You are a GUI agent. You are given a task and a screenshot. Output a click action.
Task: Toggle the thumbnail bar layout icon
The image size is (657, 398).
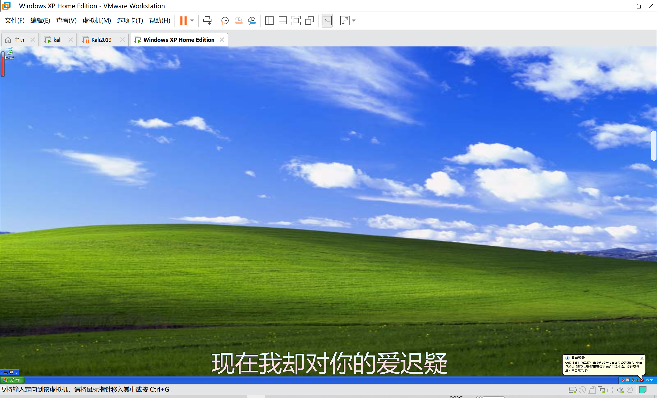283,21
